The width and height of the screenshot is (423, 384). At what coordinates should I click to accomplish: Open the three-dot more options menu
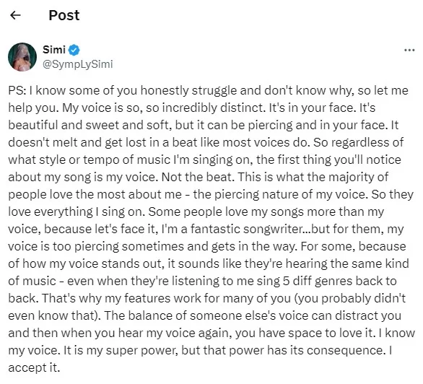coord(409,50)
